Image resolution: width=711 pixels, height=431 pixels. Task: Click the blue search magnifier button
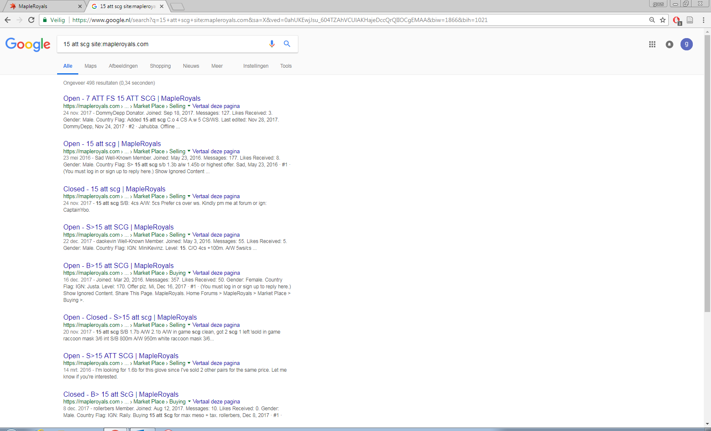pyautogui.click(x=287, y=44)
